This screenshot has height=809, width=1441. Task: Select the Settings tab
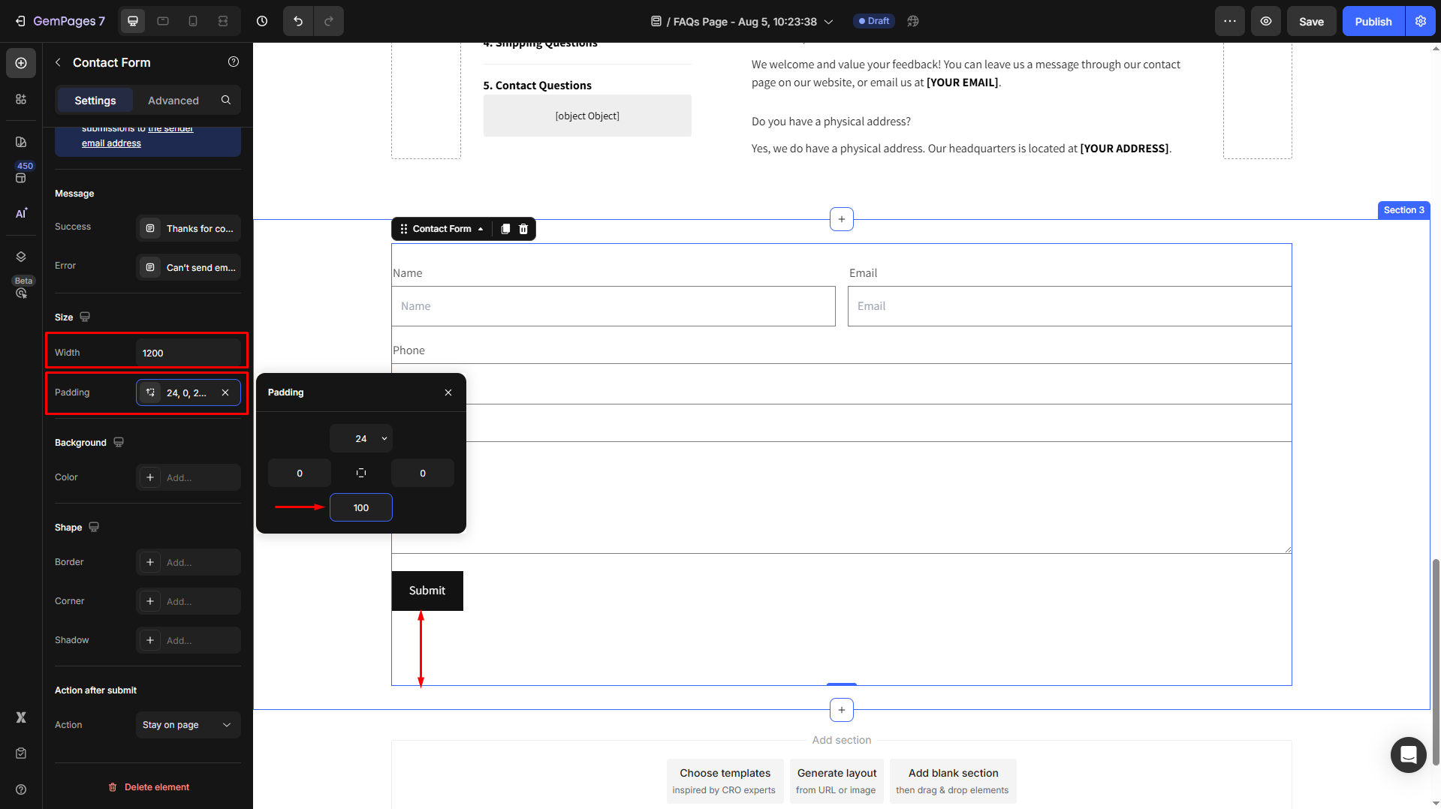(x=95, y=100)
